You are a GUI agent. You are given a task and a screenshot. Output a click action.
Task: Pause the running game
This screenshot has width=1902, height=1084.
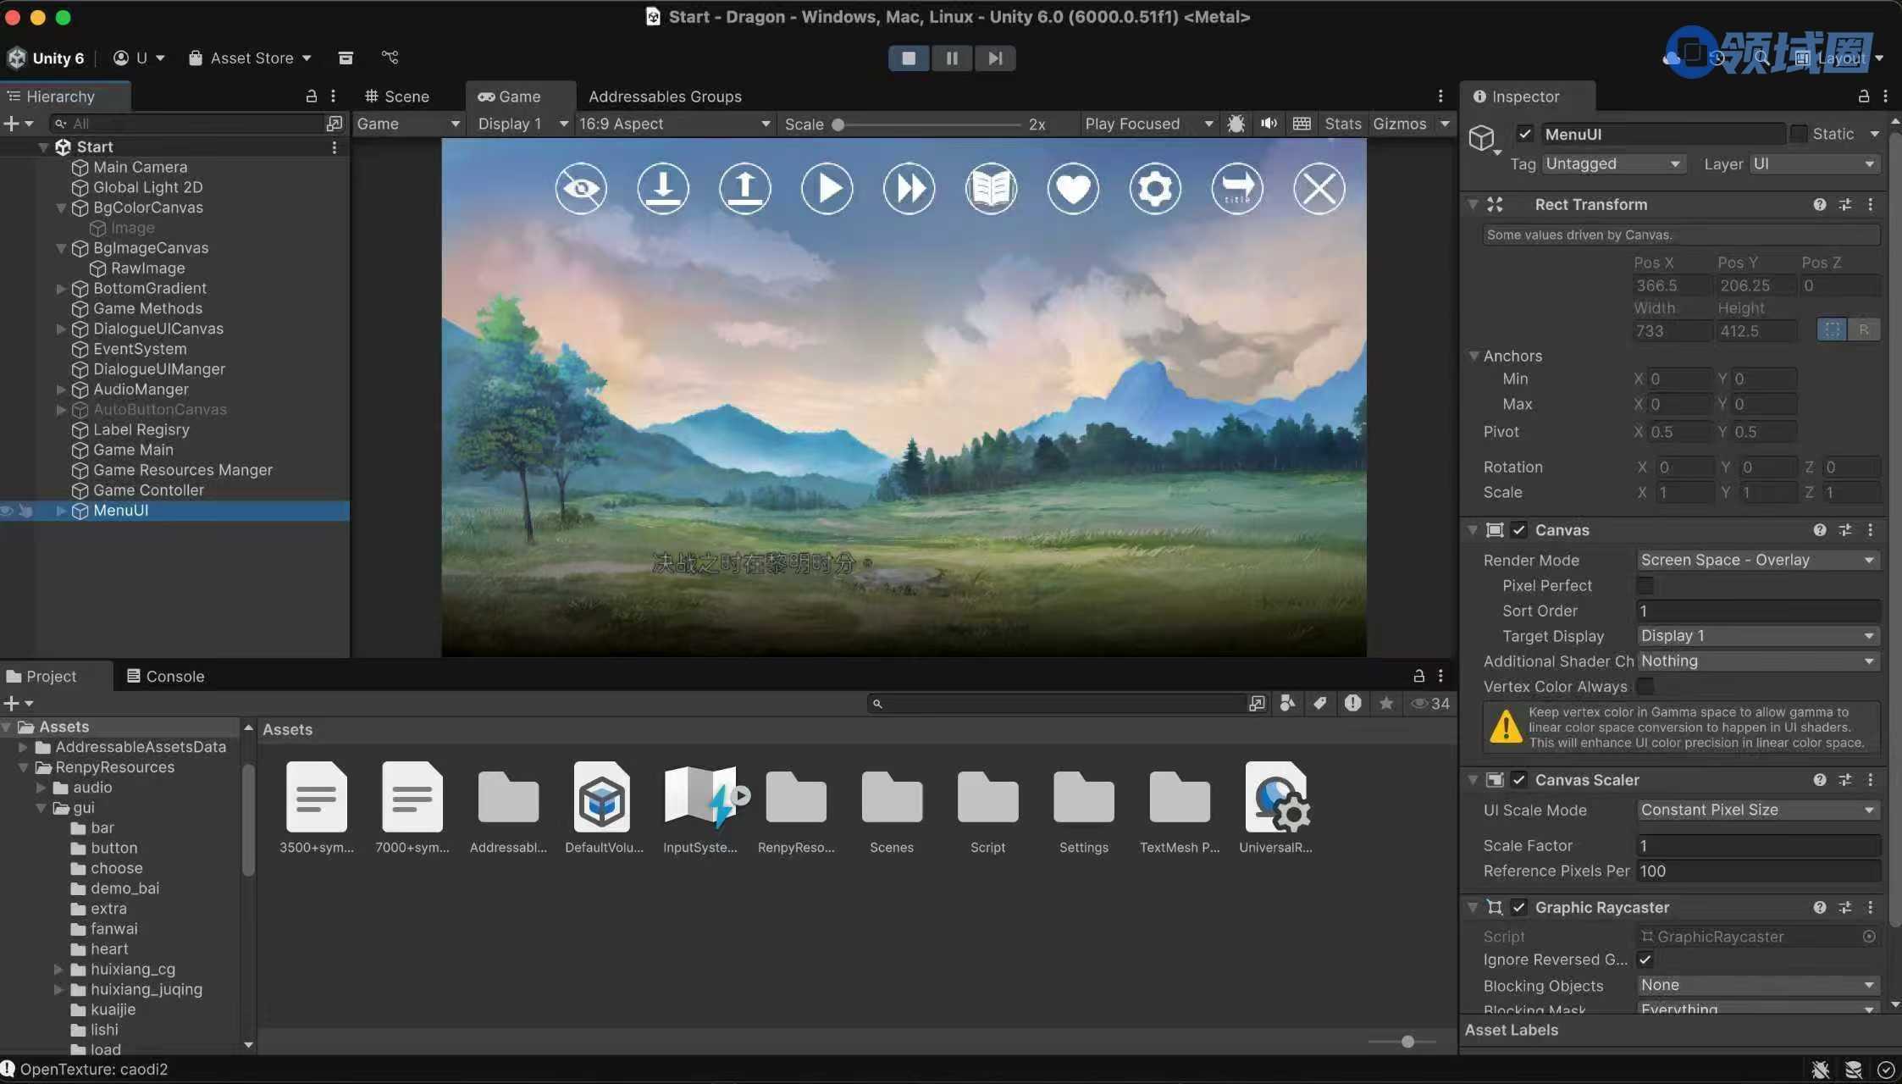tap(952, 58)
